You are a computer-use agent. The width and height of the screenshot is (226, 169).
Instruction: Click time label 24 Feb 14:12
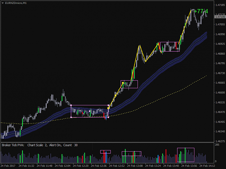pyautogui.click(x=207, y=166)
